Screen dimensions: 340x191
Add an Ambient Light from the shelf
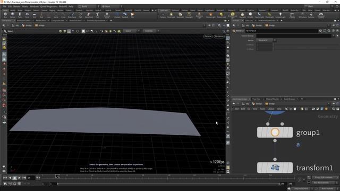point(280,15)
